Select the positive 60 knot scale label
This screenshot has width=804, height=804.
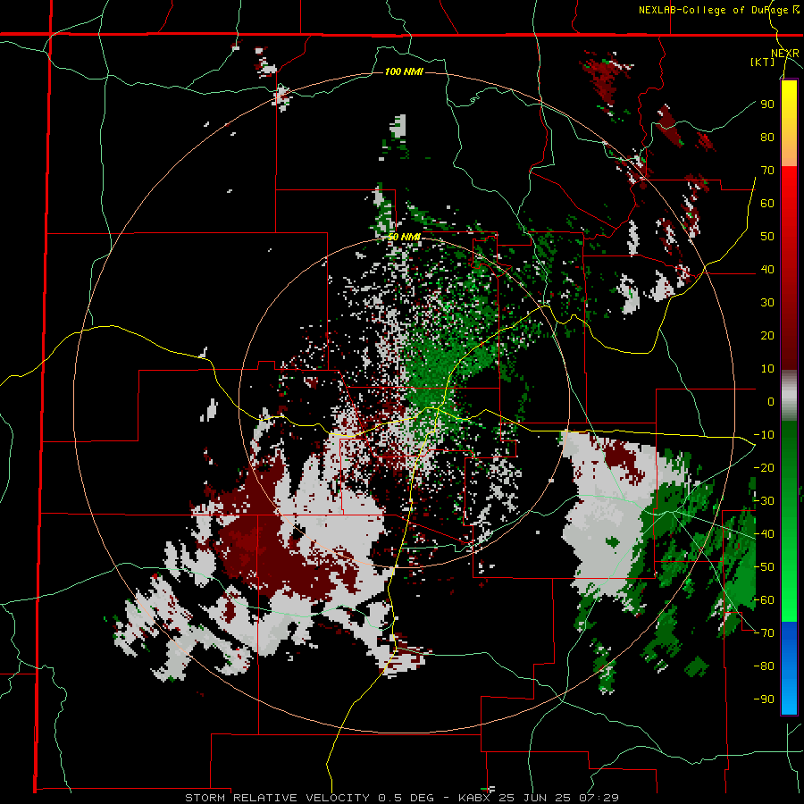[x=767, y=203]
